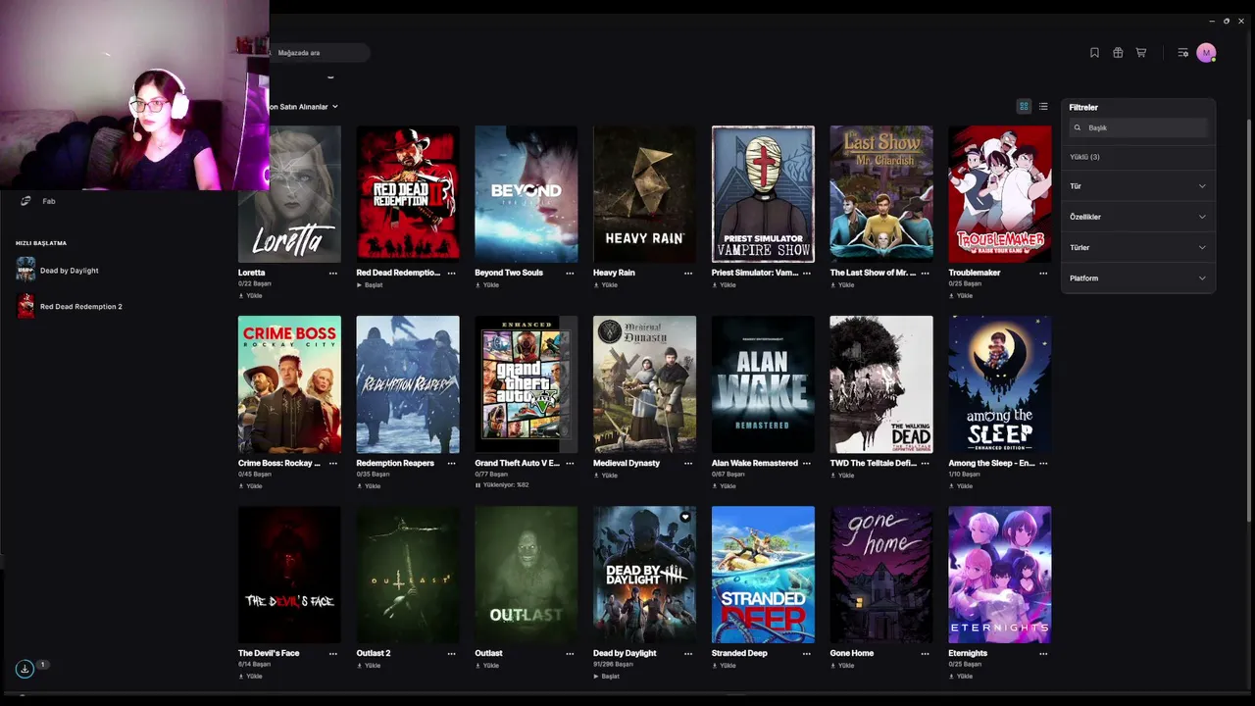1255x706 pixels.
Task: Open launcher settings list icon
Action: coord(1182,53)
